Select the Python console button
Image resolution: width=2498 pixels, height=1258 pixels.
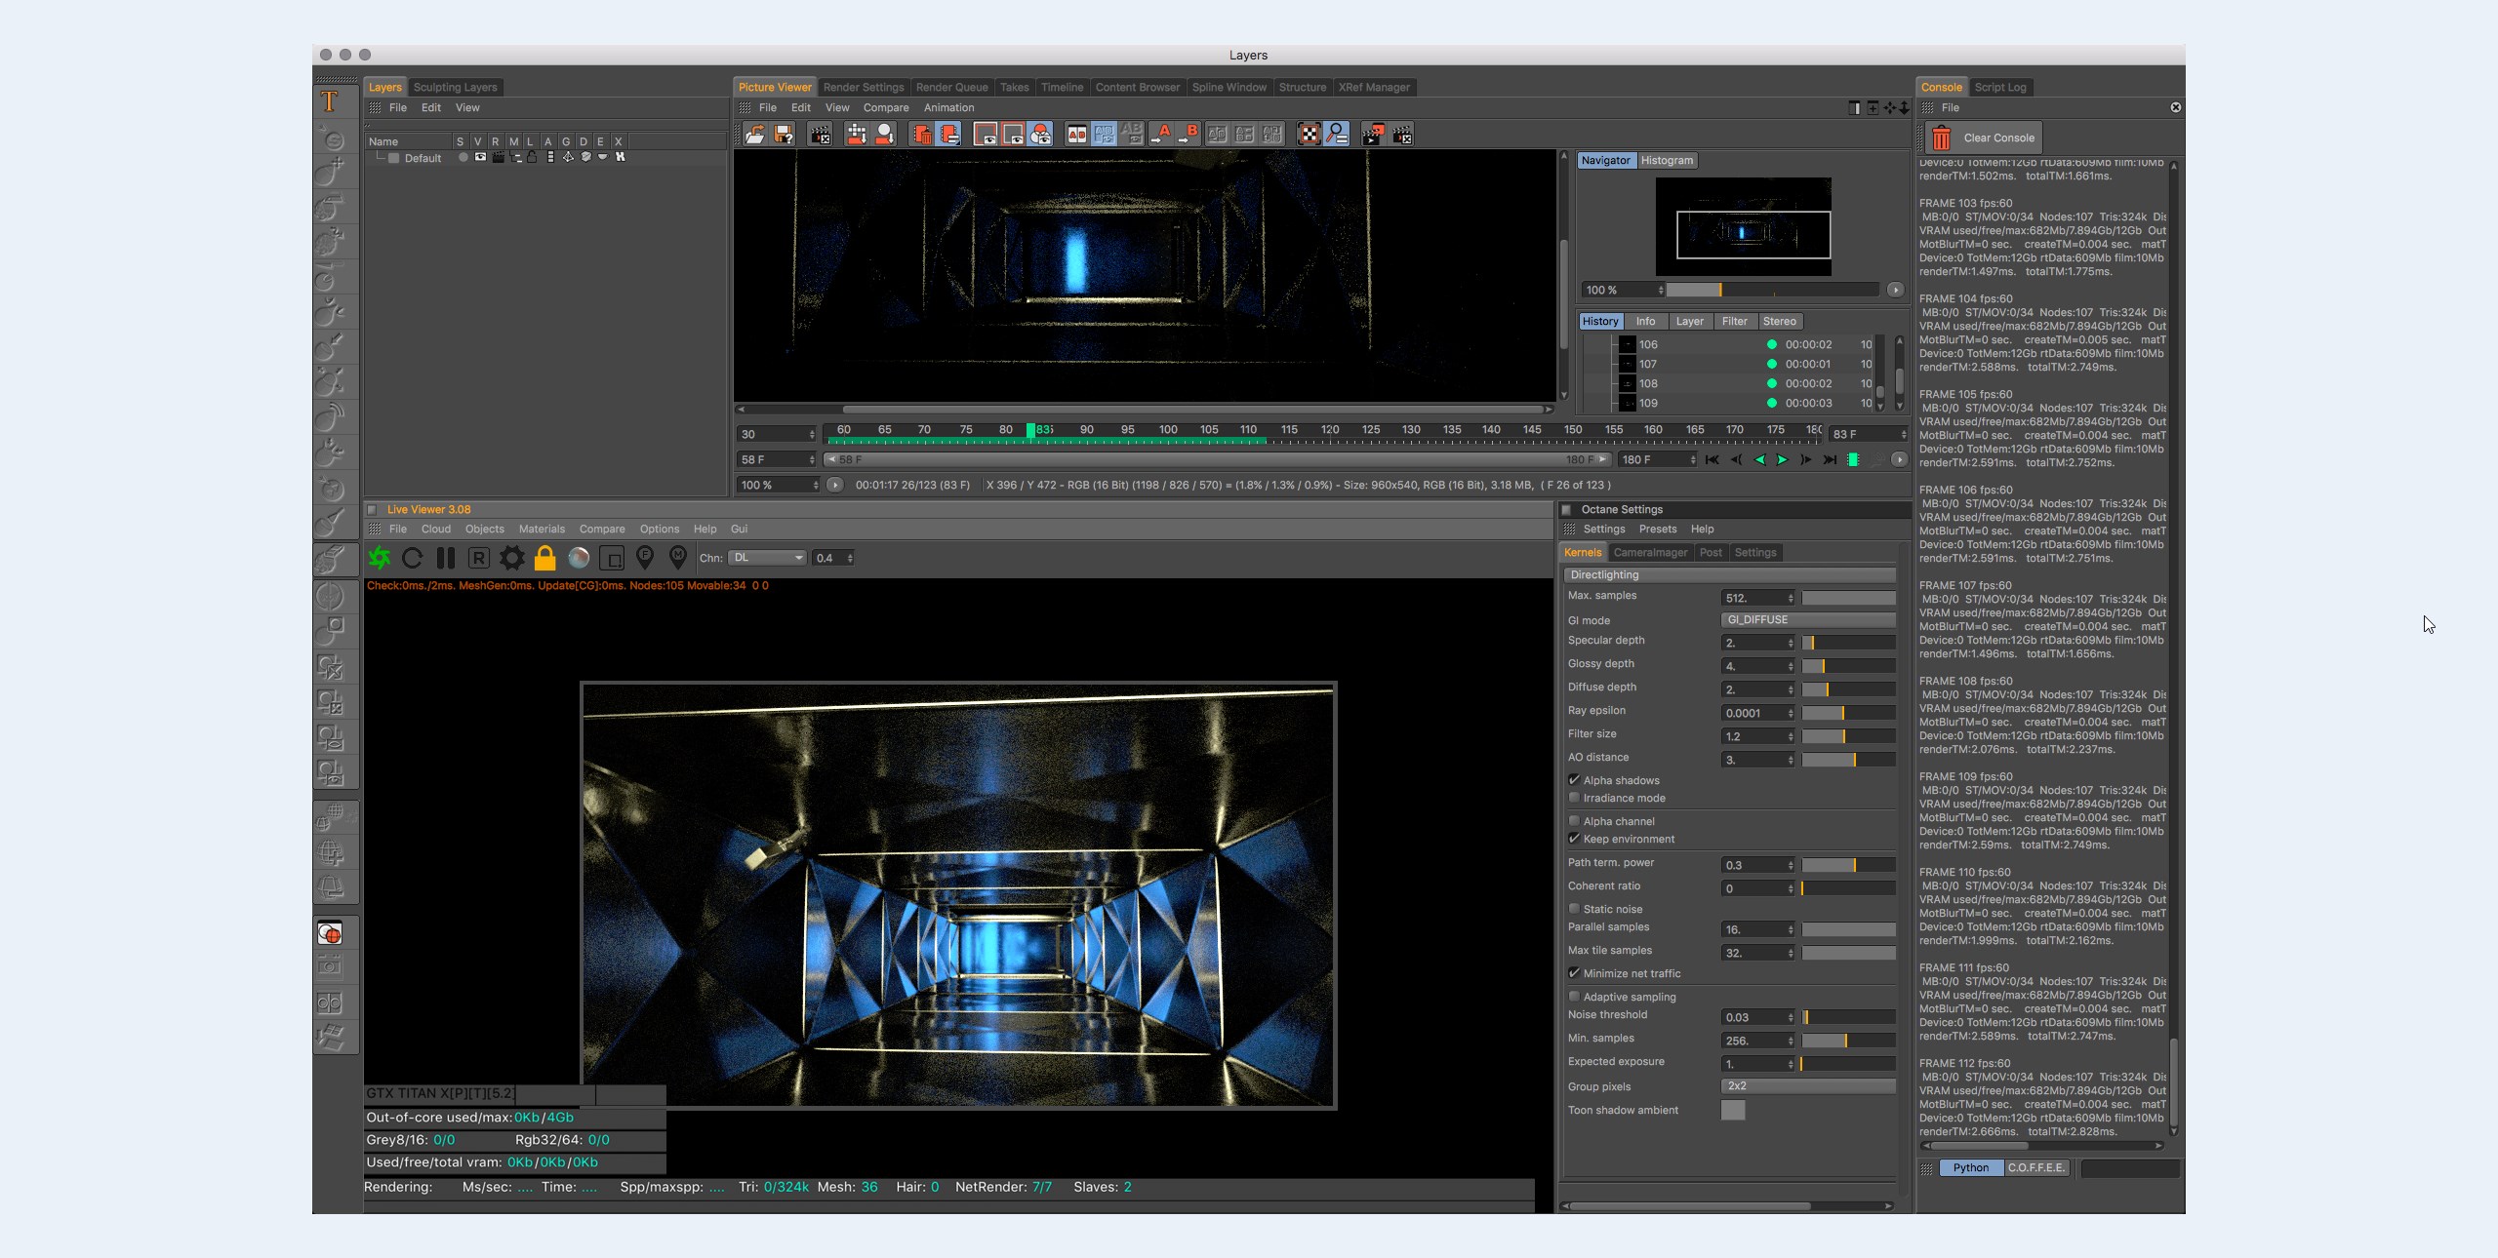coord(1971,1168)
